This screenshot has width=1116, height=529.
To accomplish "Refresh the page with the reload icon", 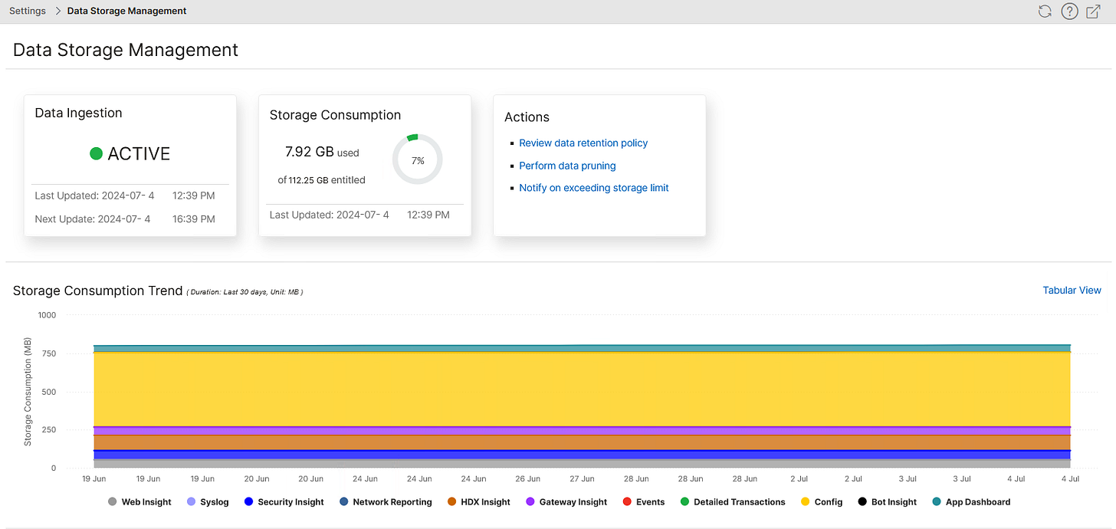I will pos(1045,11).
